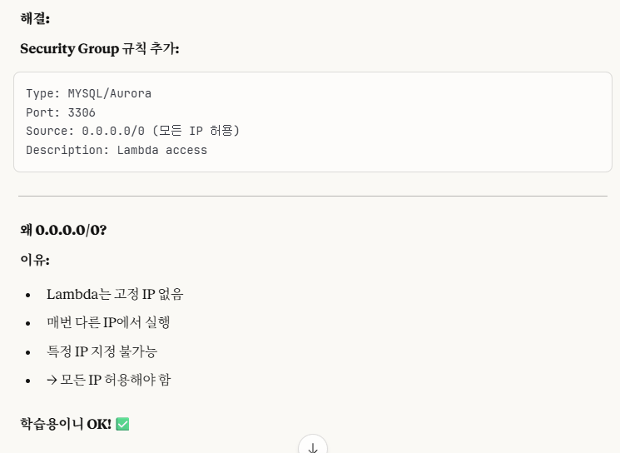Click the bullet dot beside Lambda는 고정 IP 없음
The height and width of the screenshot is (453, 620).
click(27, 295)
